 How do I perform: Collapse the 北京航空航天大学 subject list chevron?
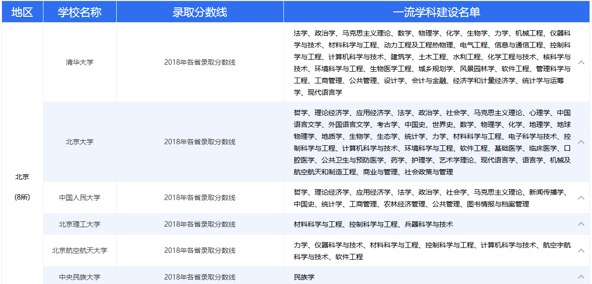582,250
